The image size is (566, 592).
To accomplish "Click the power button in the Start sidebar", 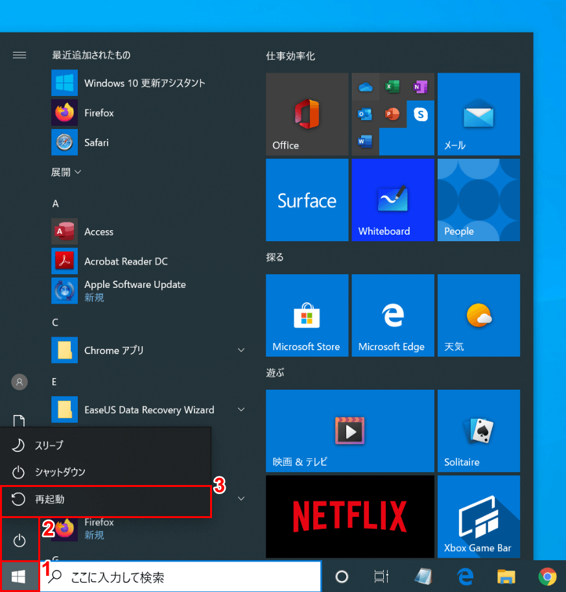I will (x=19, y=541).
